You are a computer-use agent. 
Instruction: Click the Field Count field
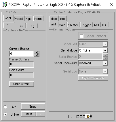[x=22, y=75]
